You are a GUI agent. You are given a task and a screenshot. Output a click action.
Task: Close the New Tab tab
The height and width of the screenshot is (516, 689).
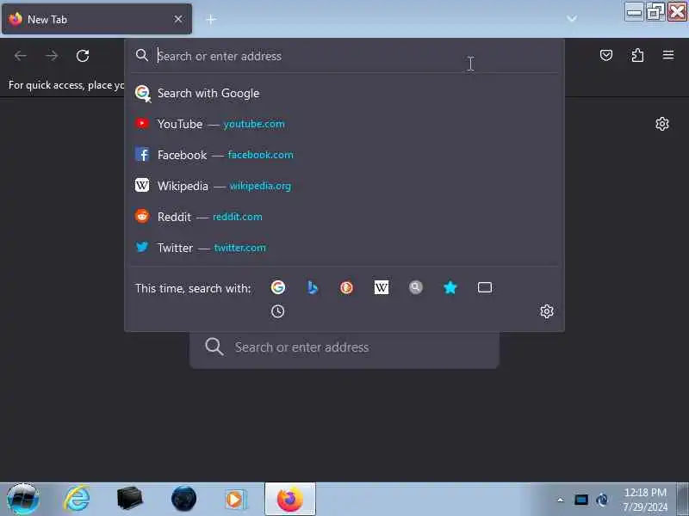coord(178,19)
